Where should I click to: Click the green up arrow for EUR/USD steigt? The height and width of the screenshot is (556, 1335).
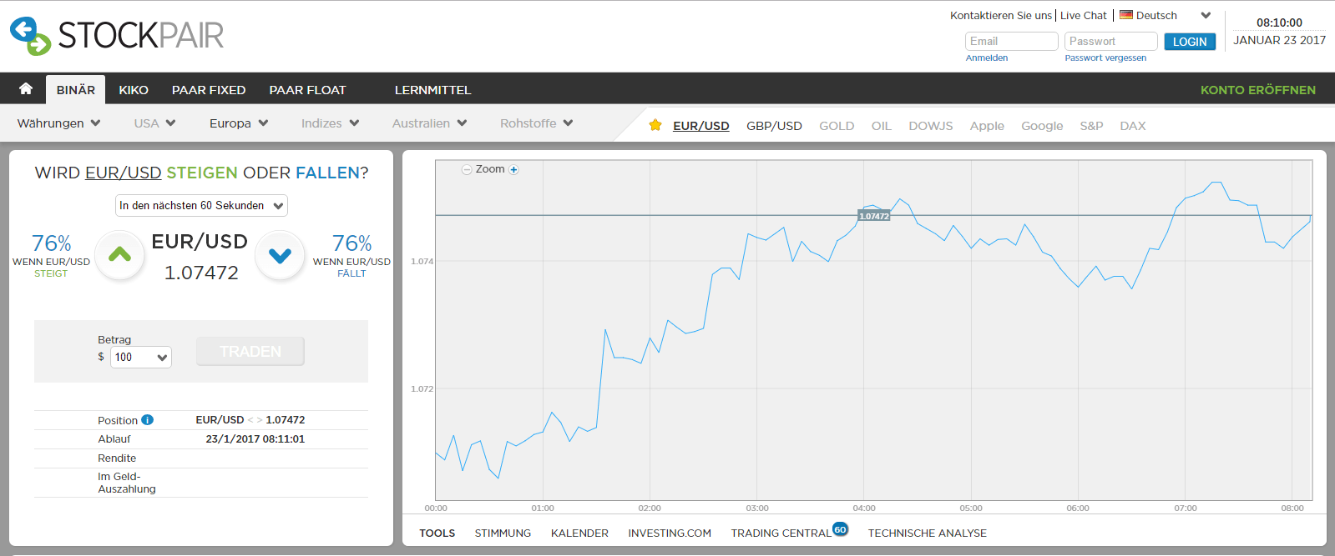tap(119, 255)
